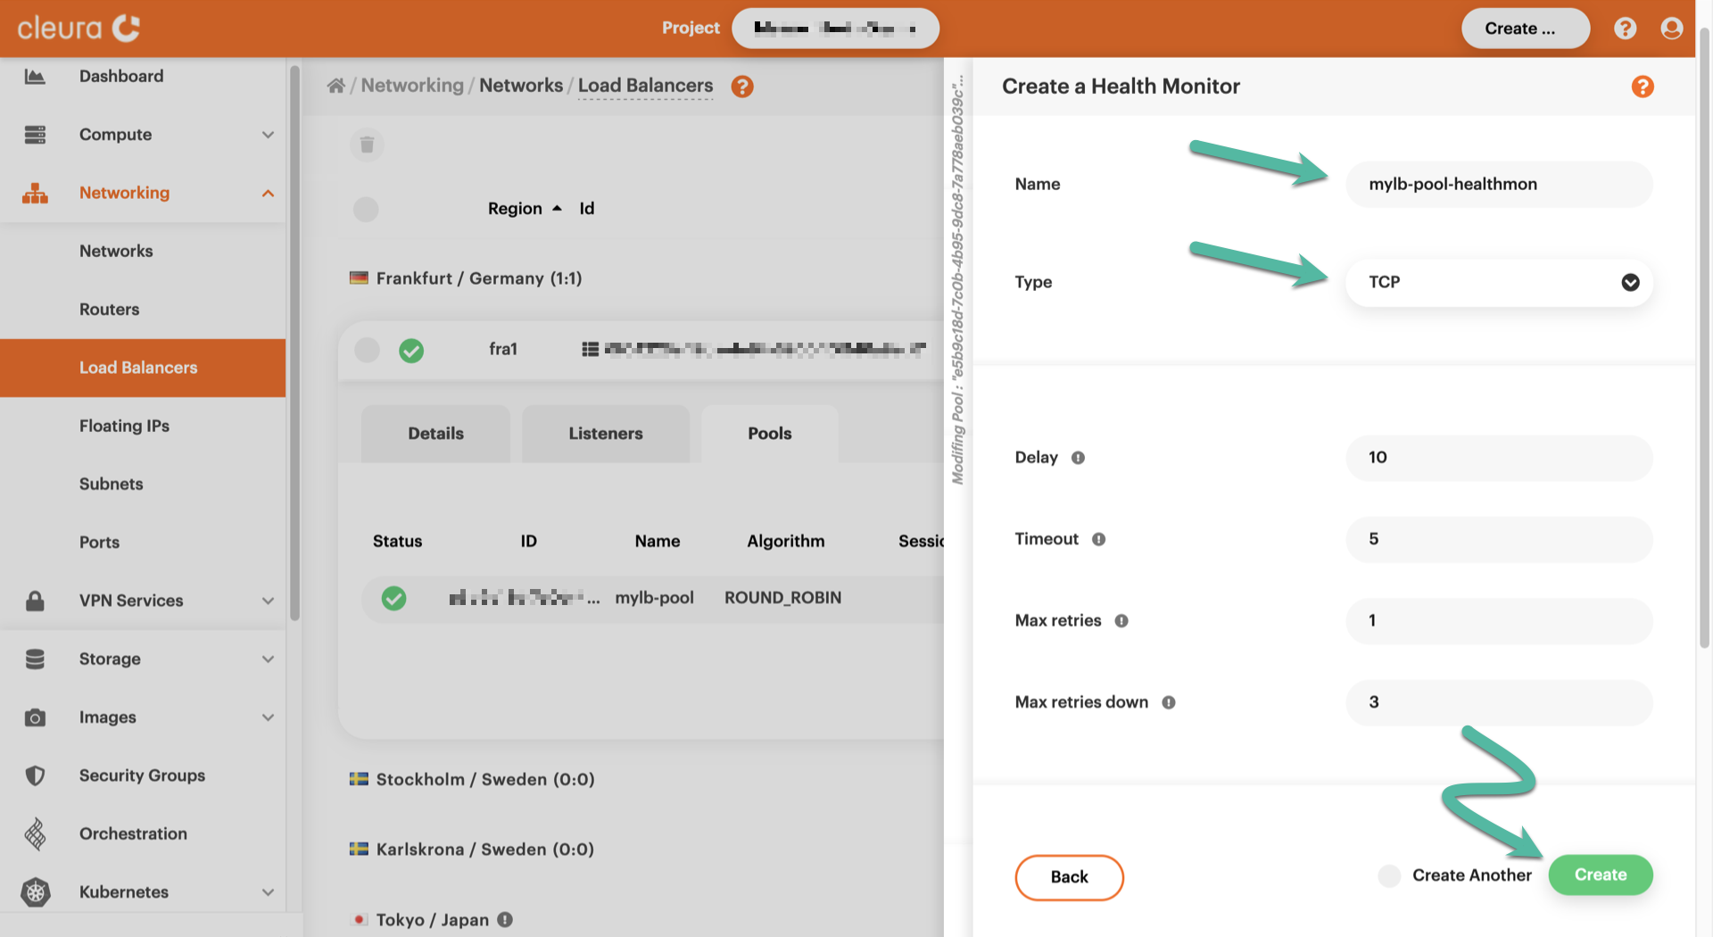
Task: Click the Security Groups shield icon
Action: click(x=36, y=775)
